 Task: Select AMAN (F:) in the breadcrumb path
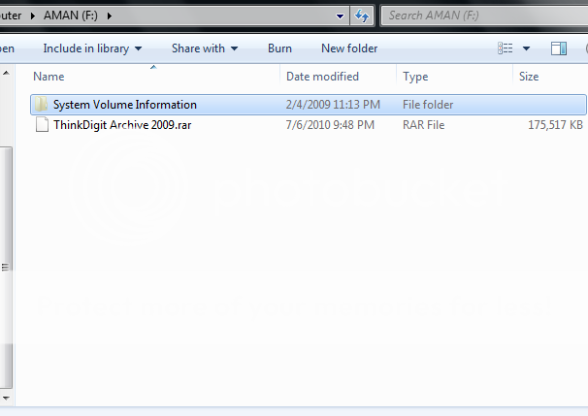pos(71,16)
